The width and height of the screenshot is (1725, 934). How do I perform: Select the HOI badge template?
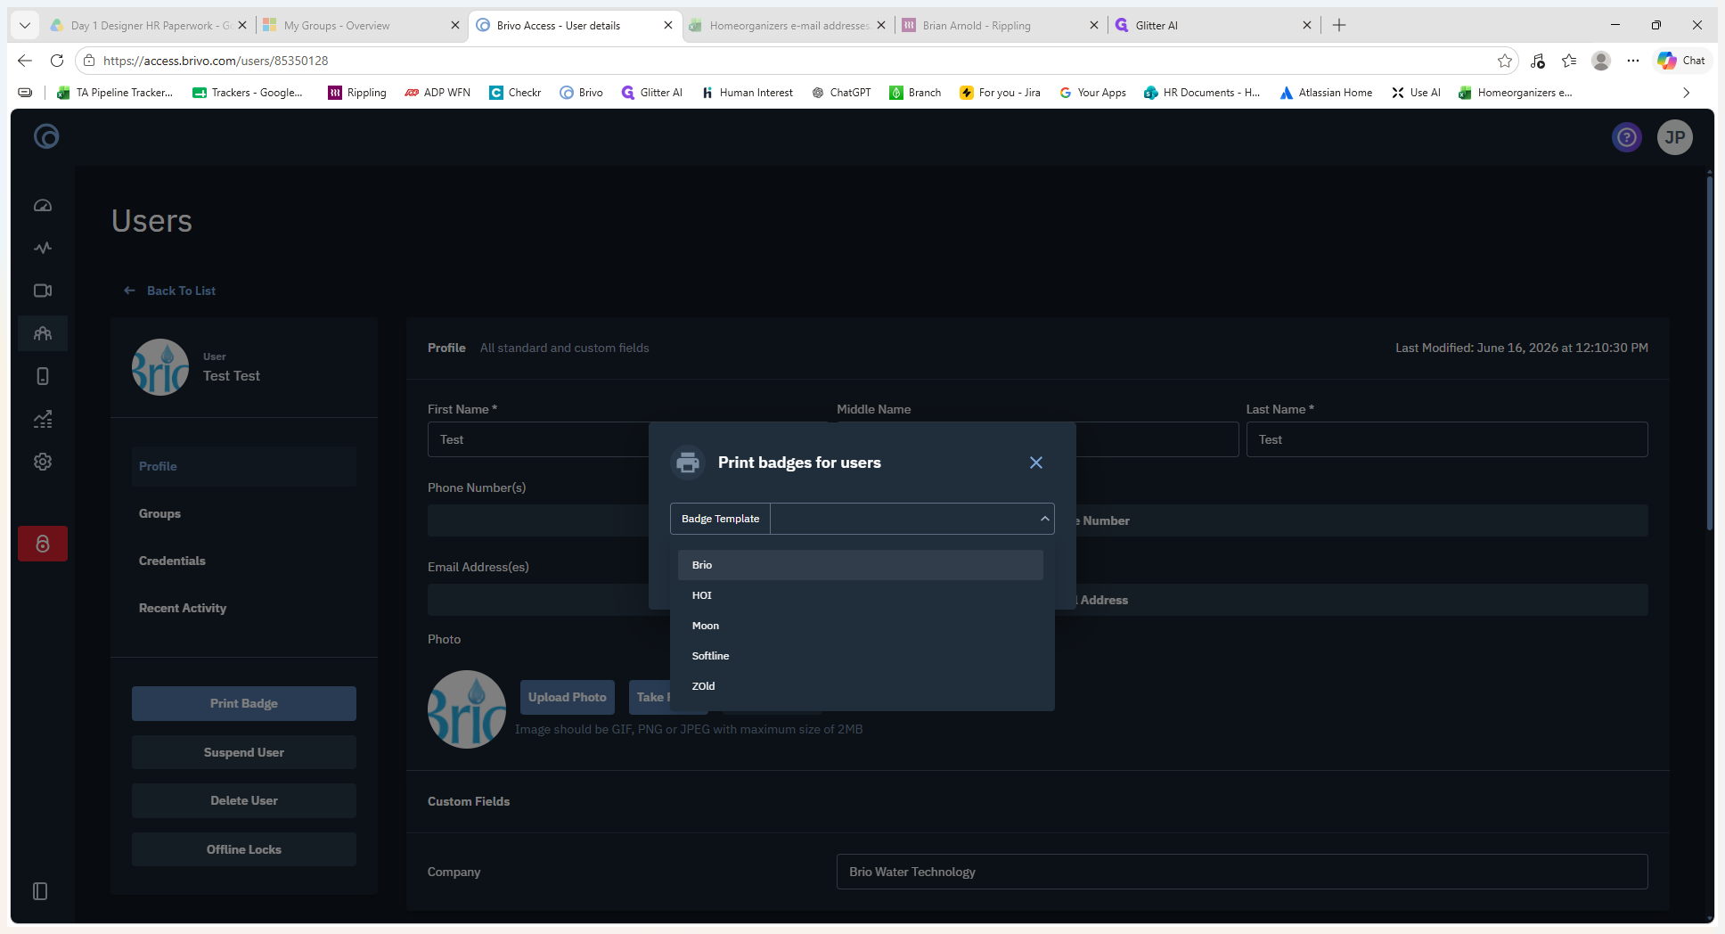(x=861, y=595)
